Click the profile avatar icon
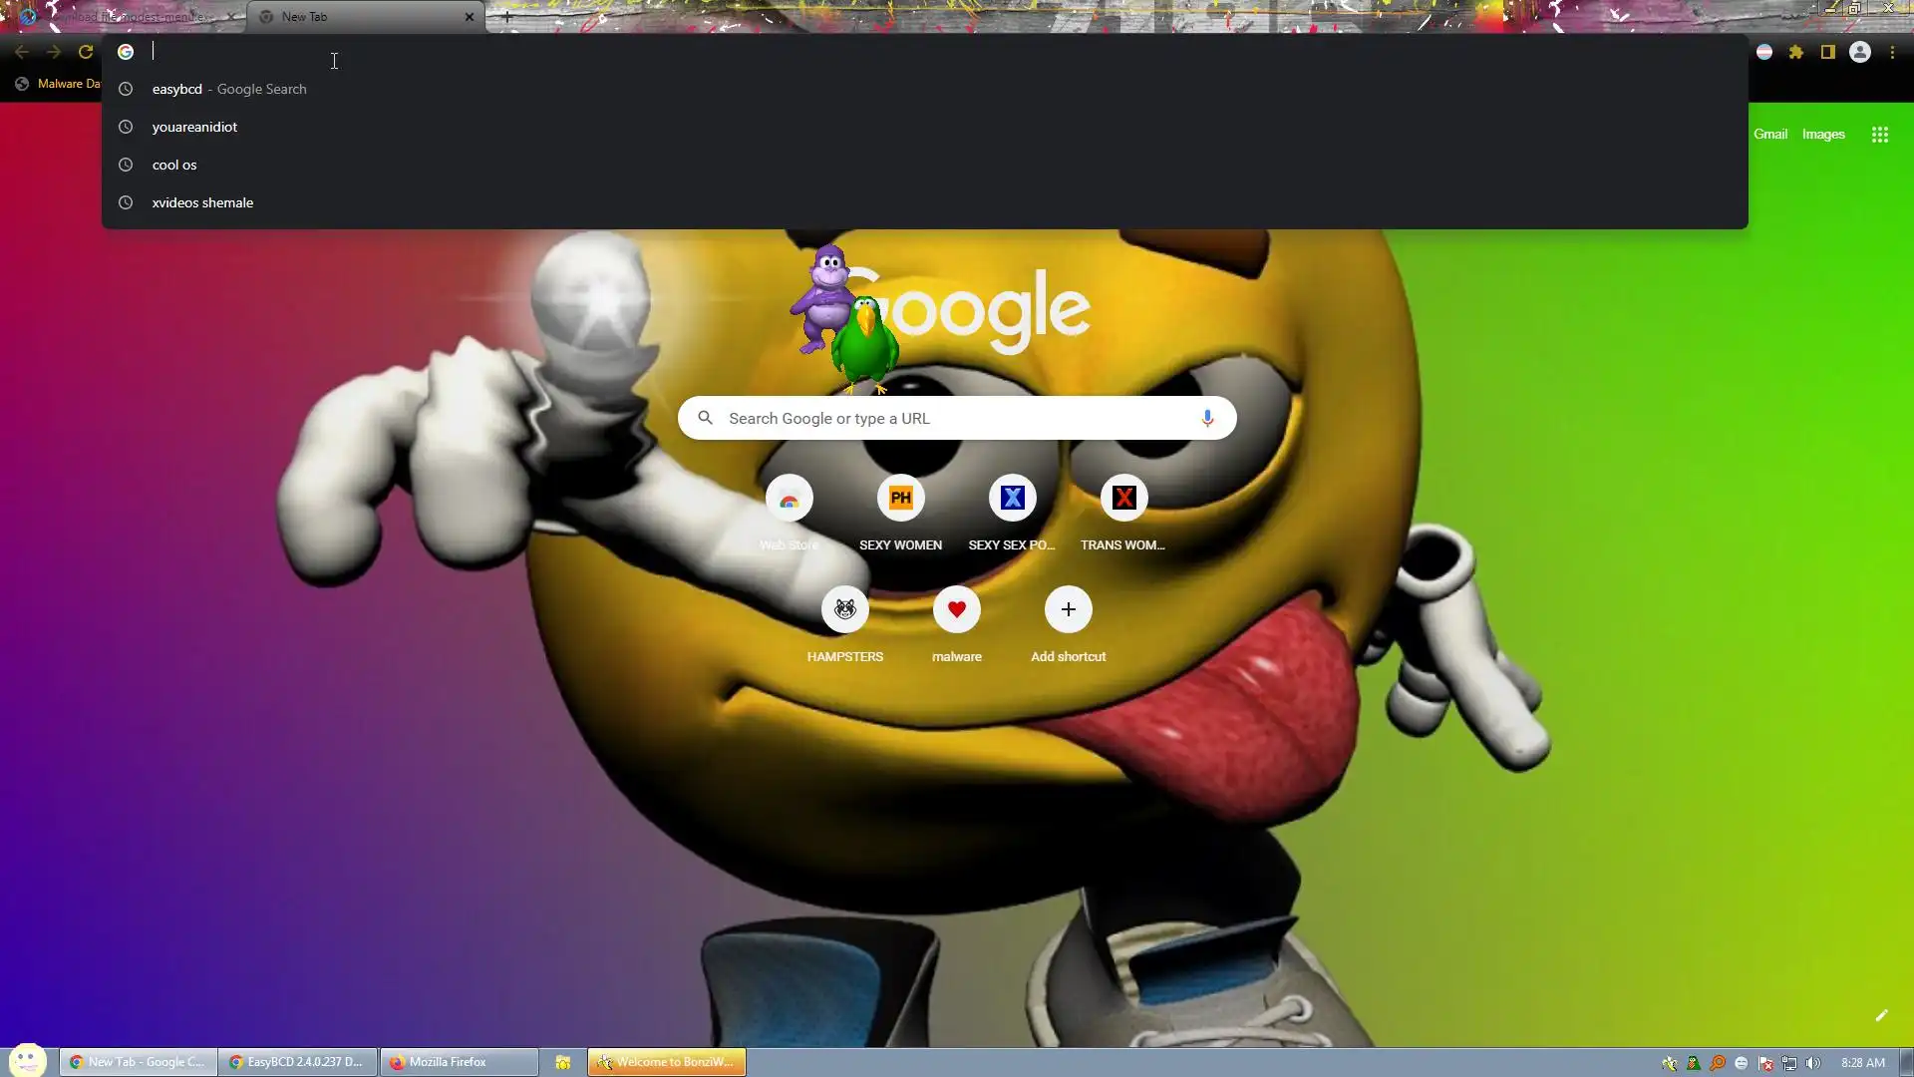 click(1860, 52)
